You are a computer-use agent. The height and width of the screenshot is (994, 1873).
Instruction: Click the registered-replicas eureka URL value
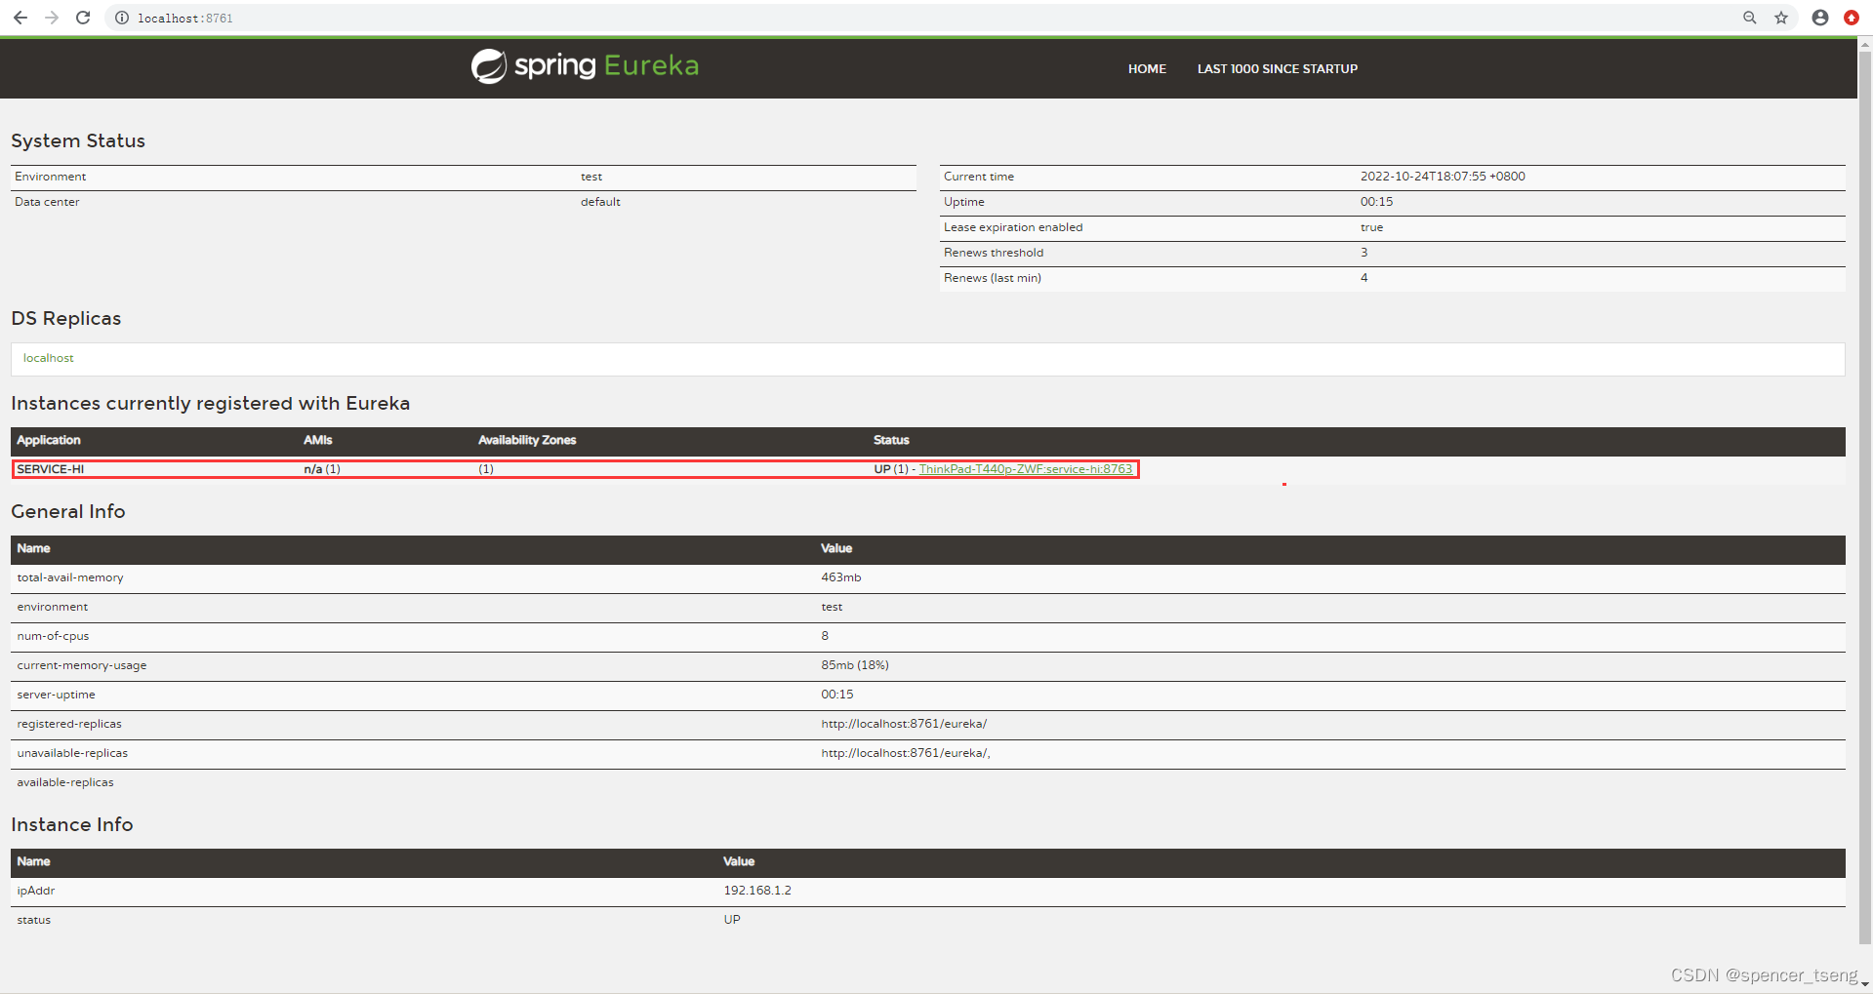tap(904, 723)
